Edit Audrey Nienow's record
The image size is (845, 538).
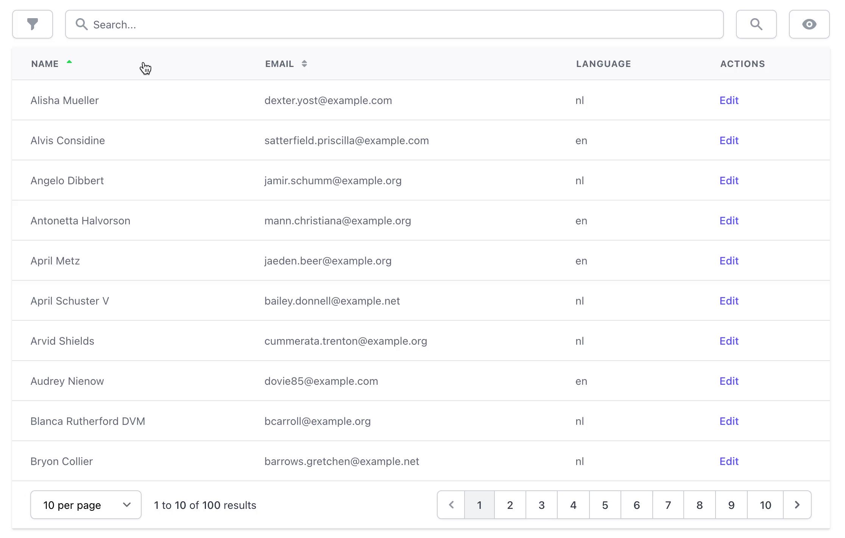(729, 381)
